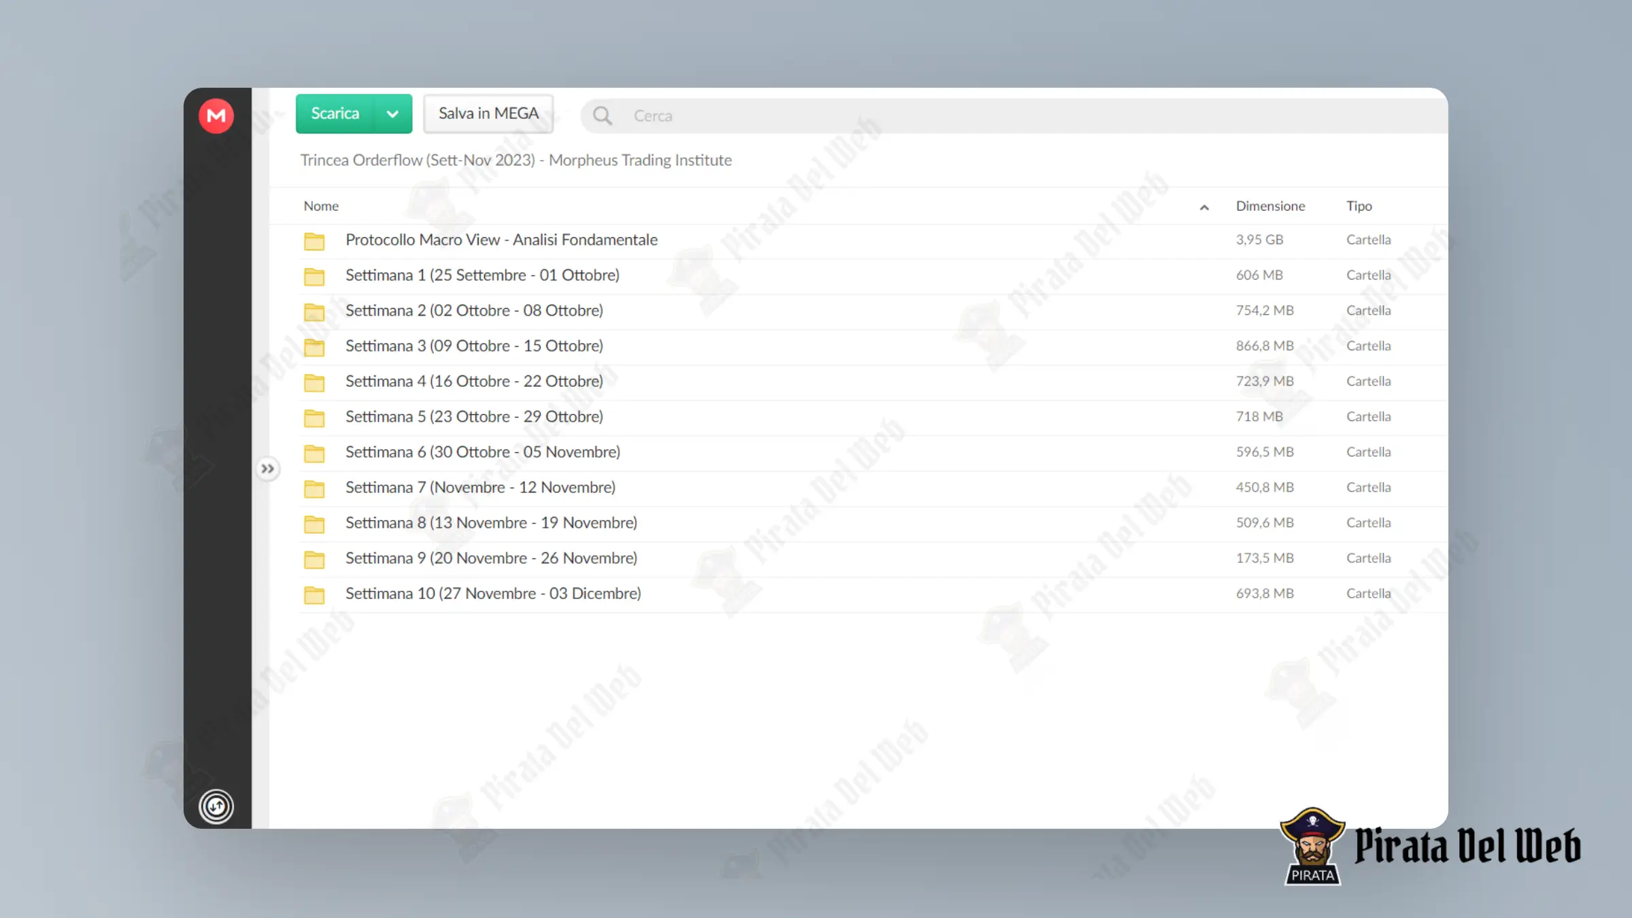1632x918 pixels.
Task: Click the Trincea Orderflow breadcrumb title
Action: (x=516, y=160)
